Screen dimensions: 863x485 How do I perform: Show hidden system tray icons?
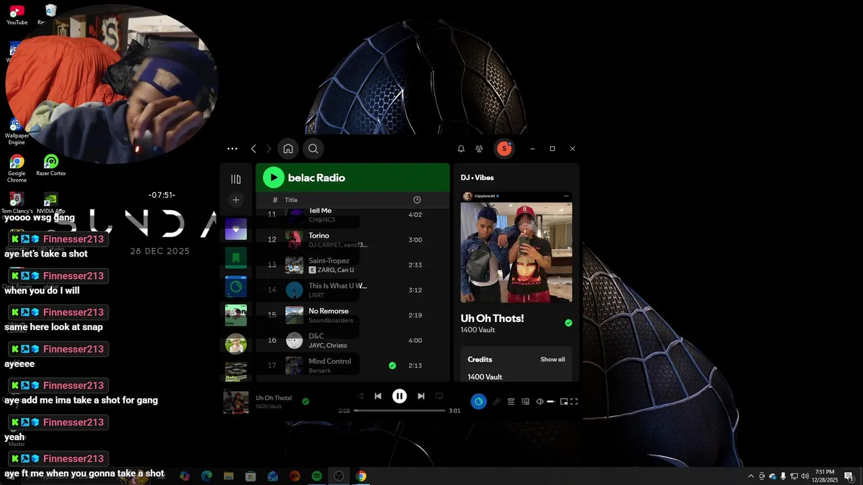coord(751,476)
